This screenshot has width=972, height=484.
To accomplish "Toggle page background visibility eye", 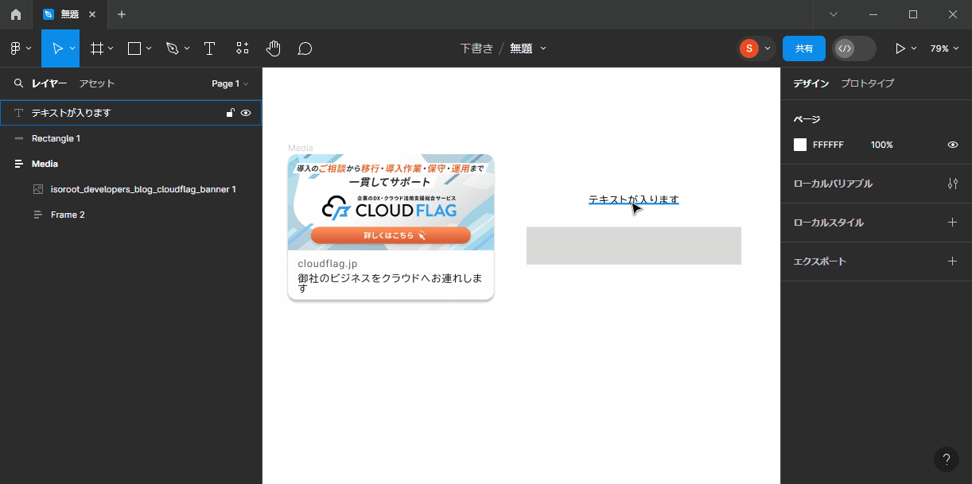I will click(952, 145).
